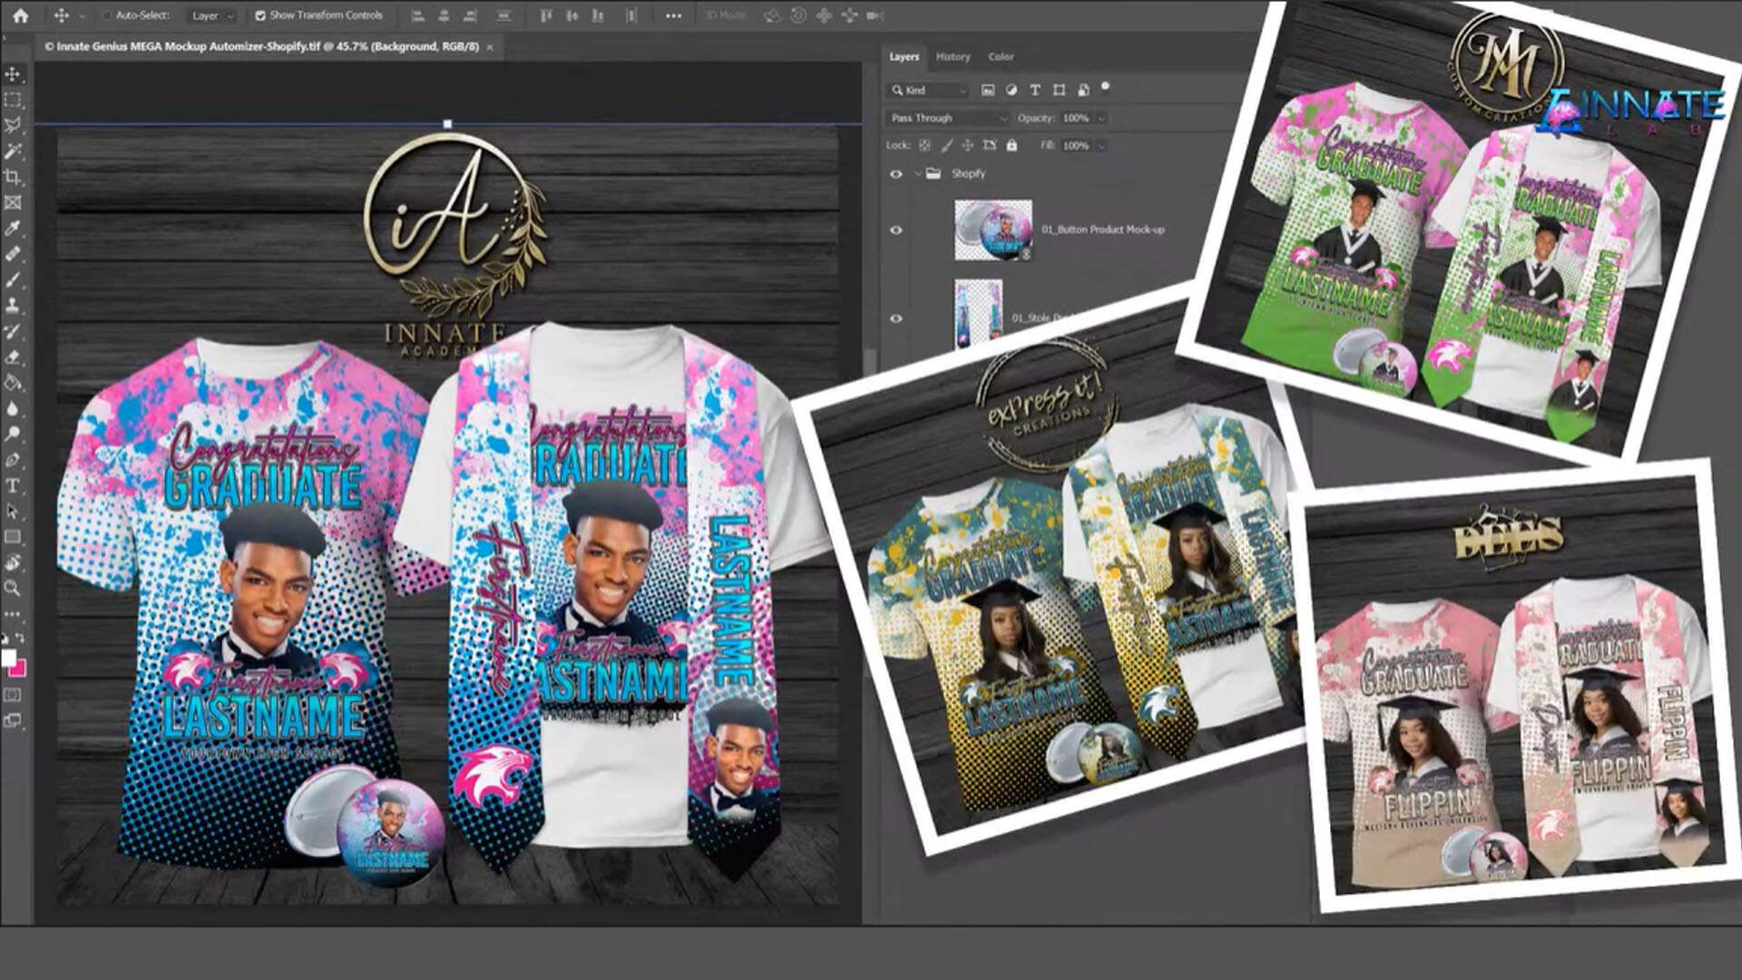Select the 01_Button Product Mock-up layer thumbnail
Screen dimensions: 1742x980
tap(993, 230)
